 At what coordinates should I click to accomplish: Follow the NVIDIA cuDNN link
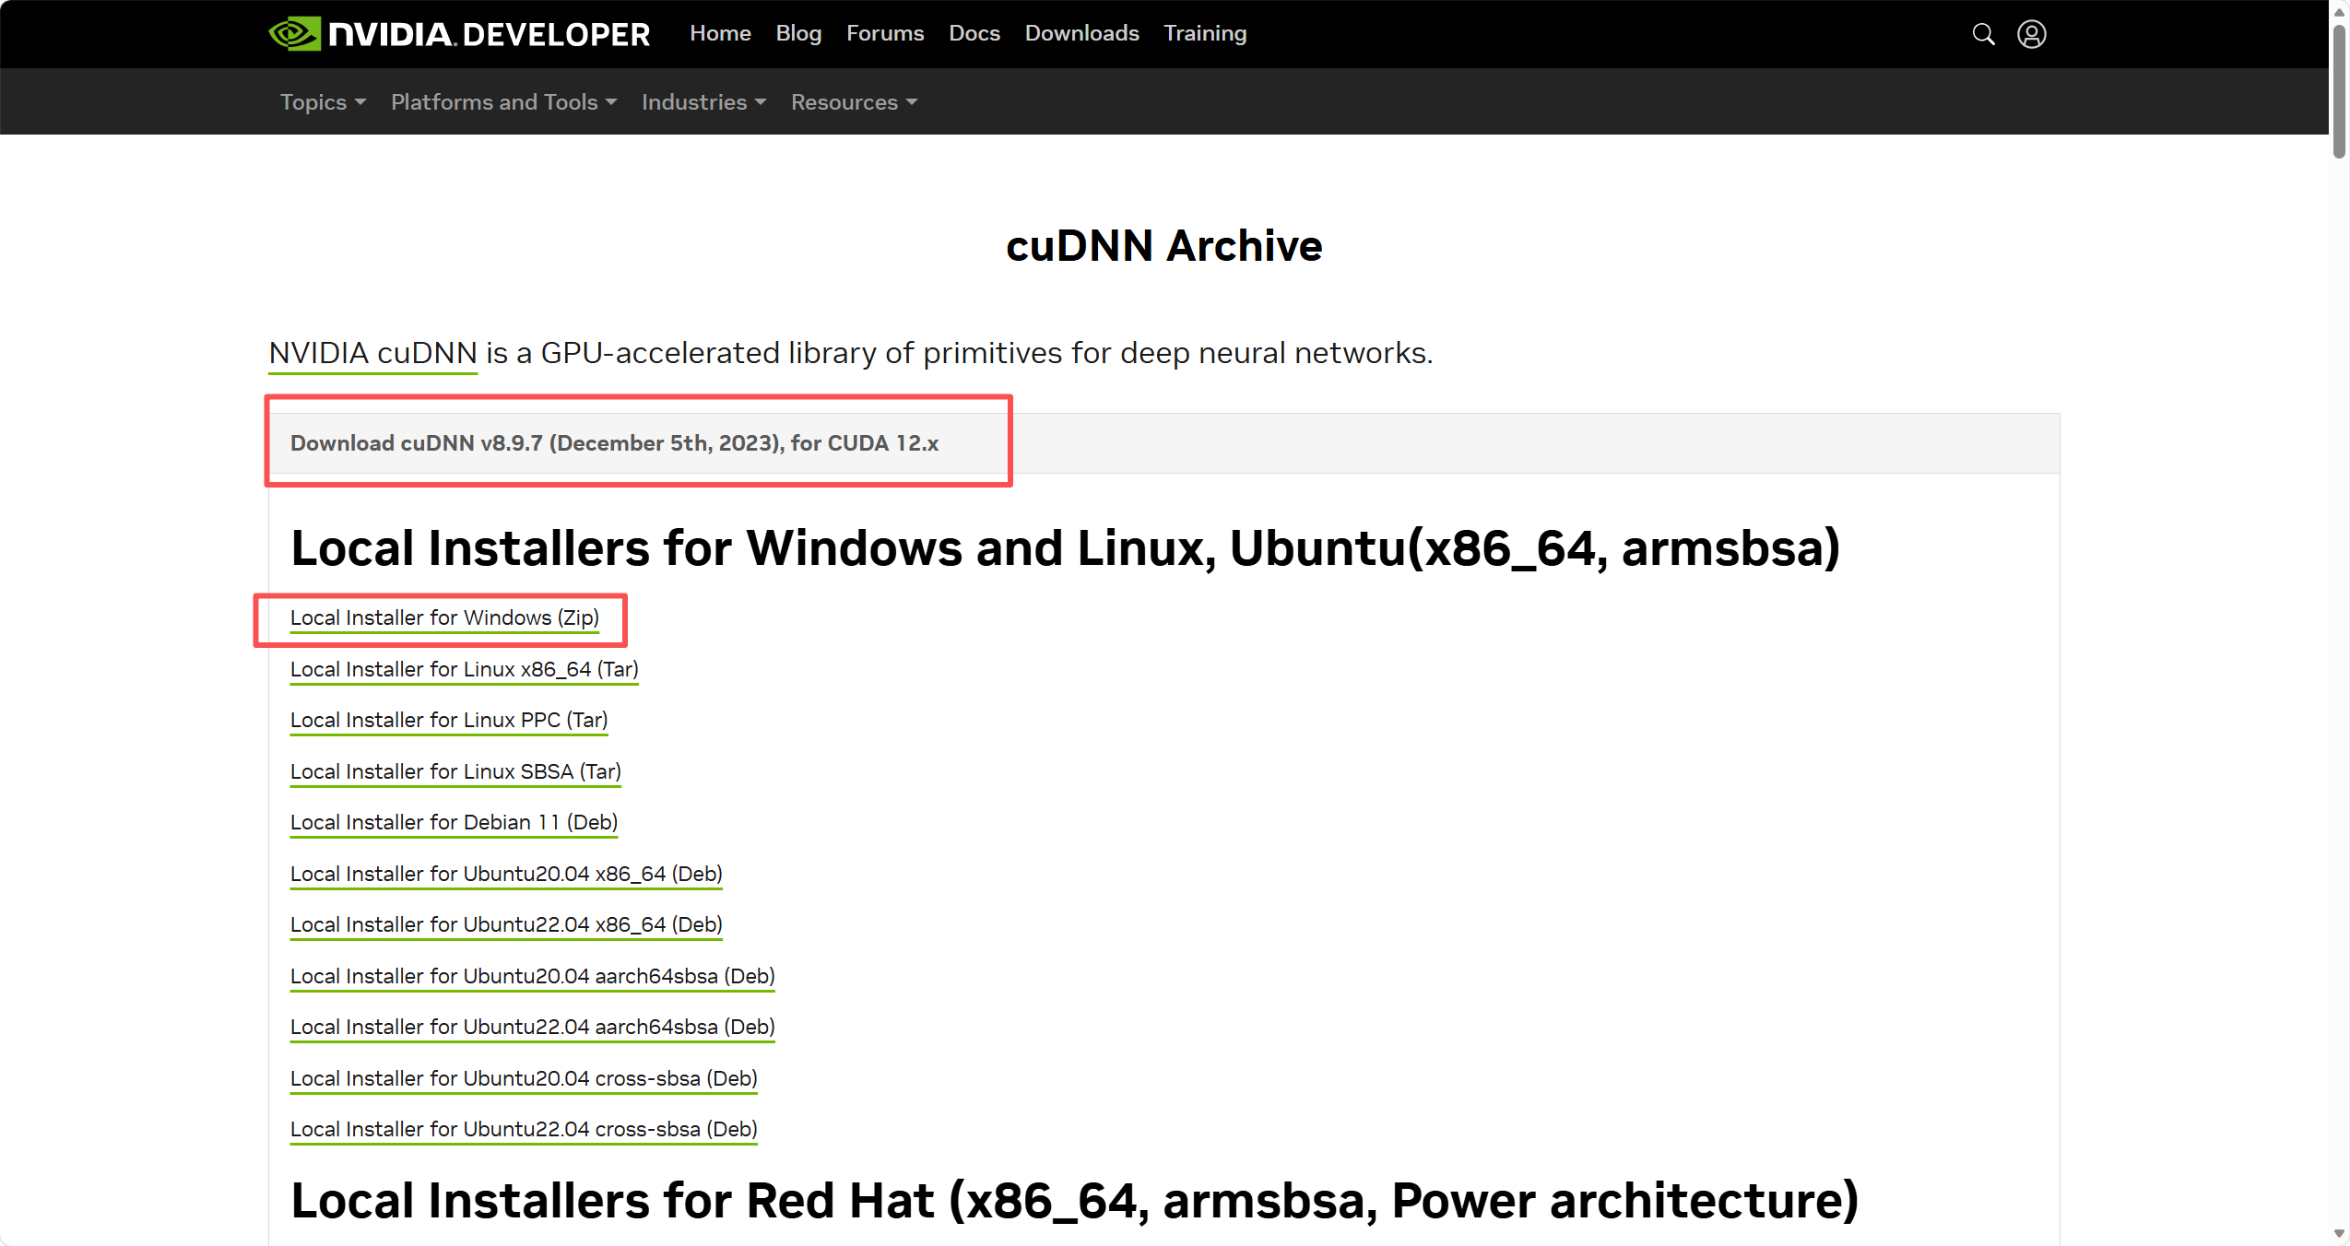pyautogui.click(x=372, y=353)
